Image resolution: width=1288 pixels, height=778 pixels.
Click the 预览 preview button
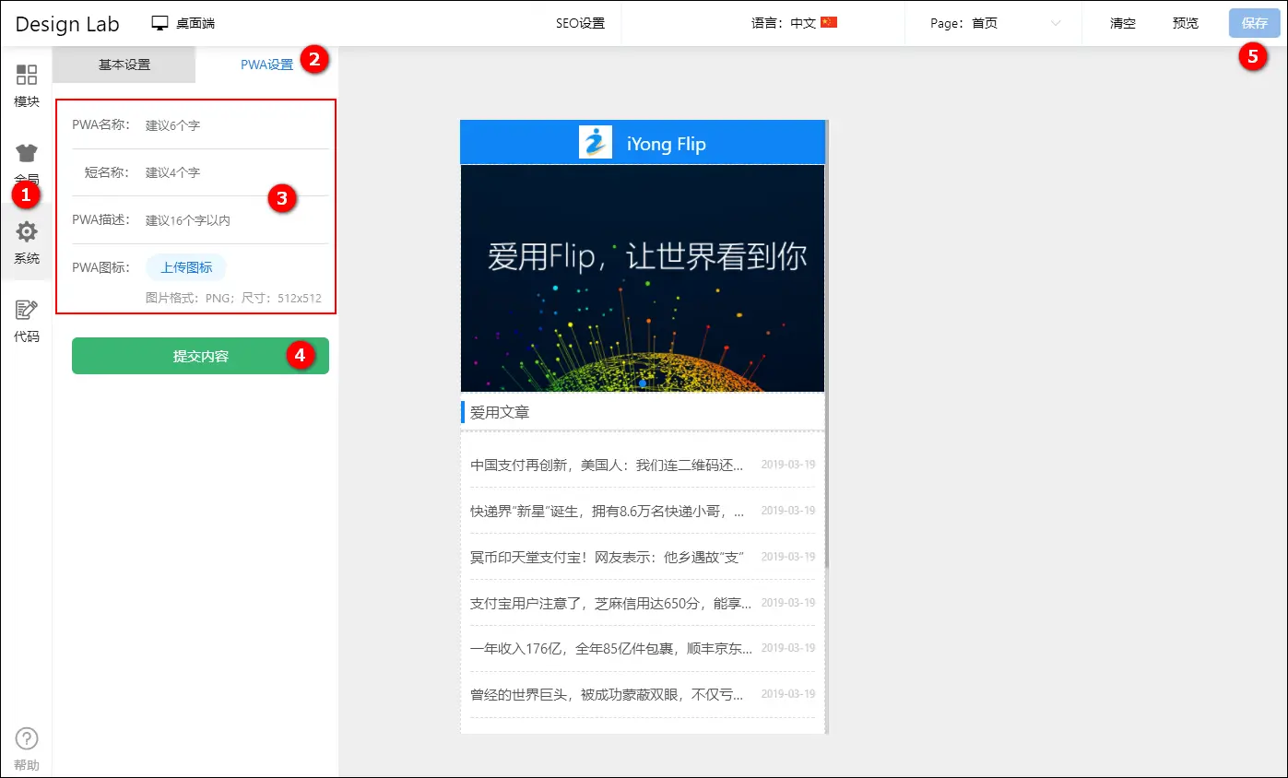coord(1185,23)
